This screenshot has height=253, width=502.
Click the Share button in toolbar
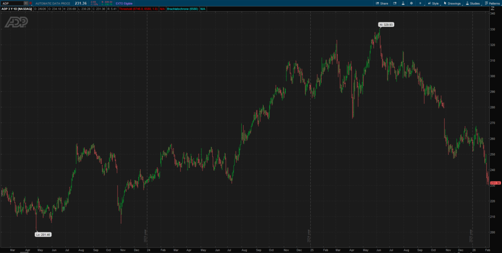pyautogui.click(x=381, y=3)
